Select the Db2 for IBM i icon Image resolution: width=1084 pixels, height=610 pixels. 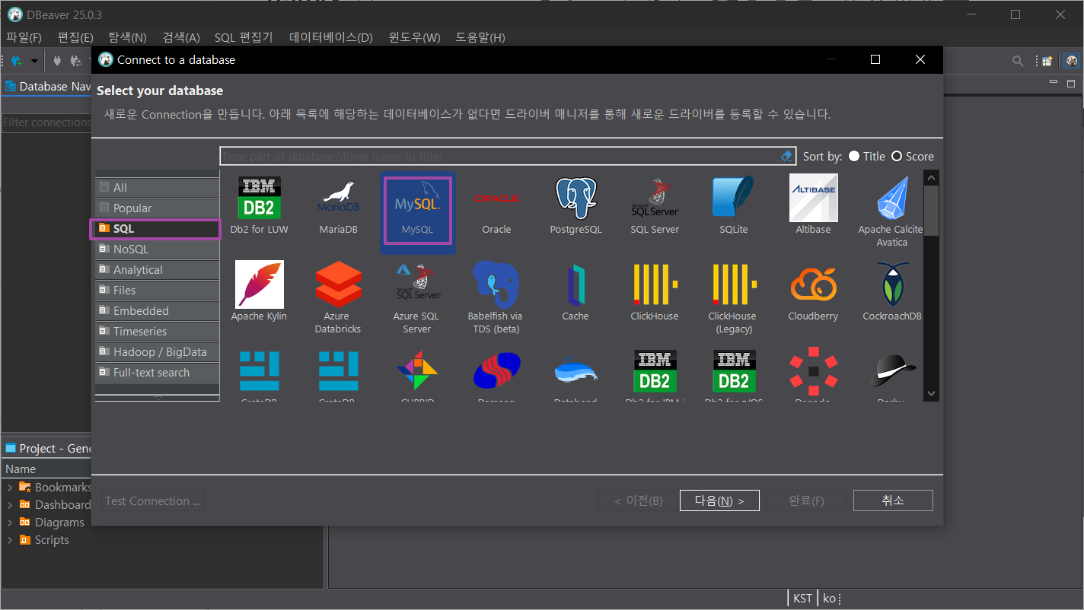click(655, 371)
